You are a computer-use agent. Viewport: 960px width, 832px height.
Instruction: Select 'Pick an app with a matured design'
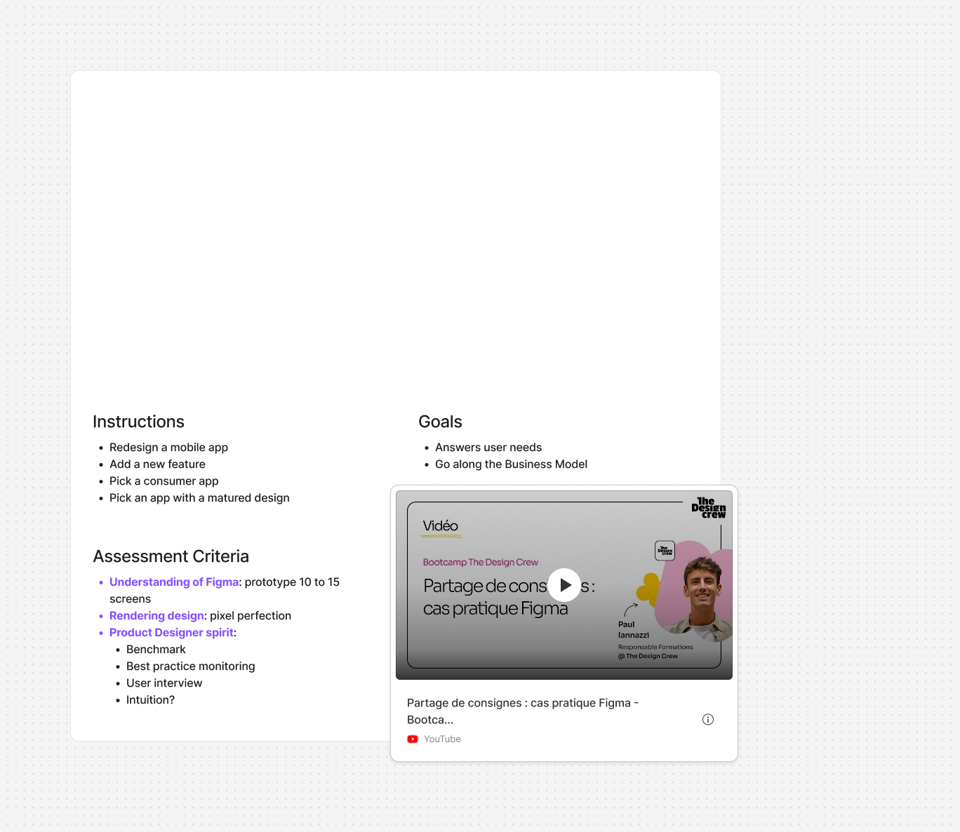click(199, 497)
